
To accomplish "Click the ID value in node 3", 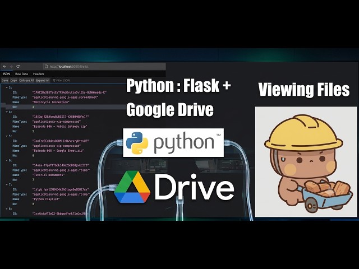I will click(70, 92).
